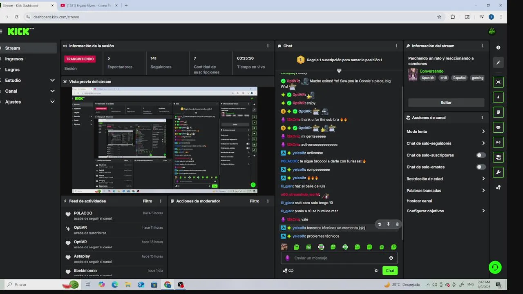Image resolution: width=523 pixels, height=294 pixels.
Task: Open Restricción de edad options
Action: point(446,179)
